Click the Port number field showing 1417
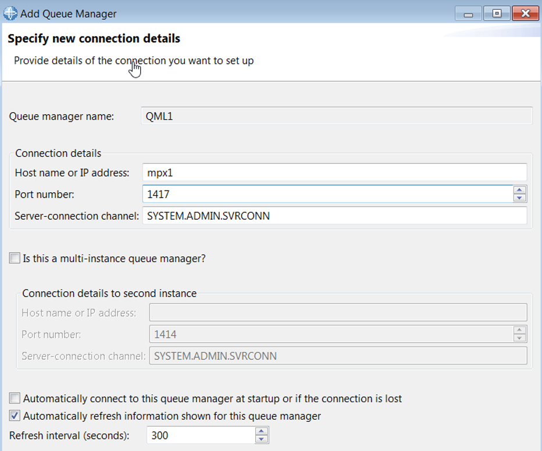 coord(327,194)
